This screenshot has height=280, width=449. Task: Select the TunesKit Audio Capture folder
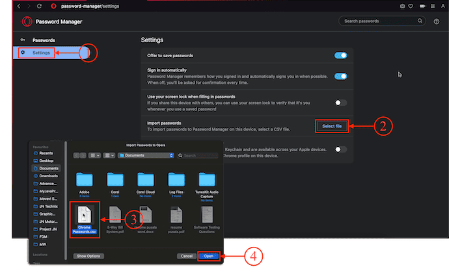[x=207, y=186]
